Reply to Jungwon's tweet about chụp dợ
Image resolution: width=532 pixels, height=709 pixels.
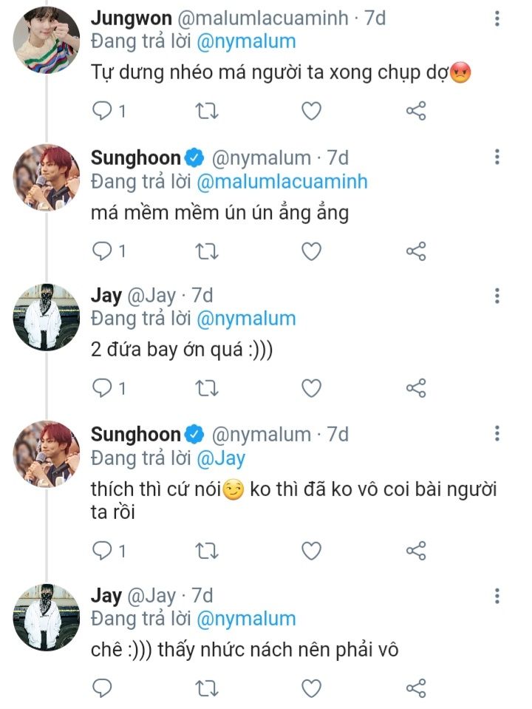102,112
